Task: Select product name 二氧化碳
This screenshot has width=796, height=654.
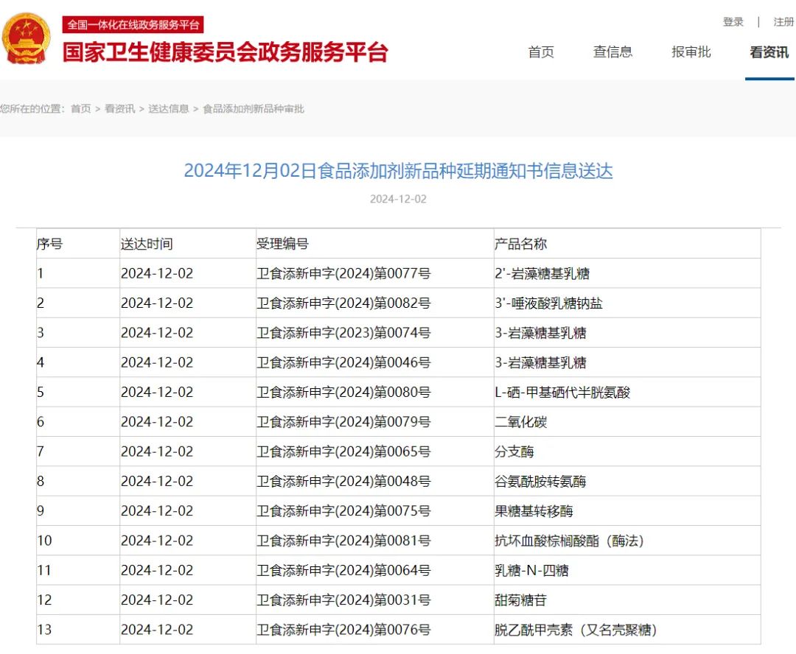Action: 521,422
